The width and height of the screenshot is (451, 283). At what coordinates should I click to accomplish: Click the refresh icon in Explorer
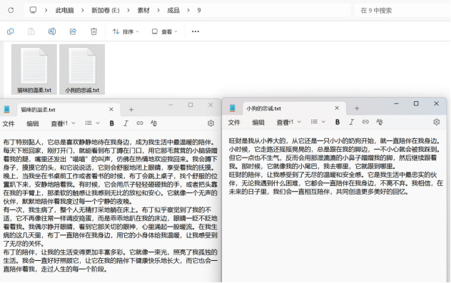point(11,11)
